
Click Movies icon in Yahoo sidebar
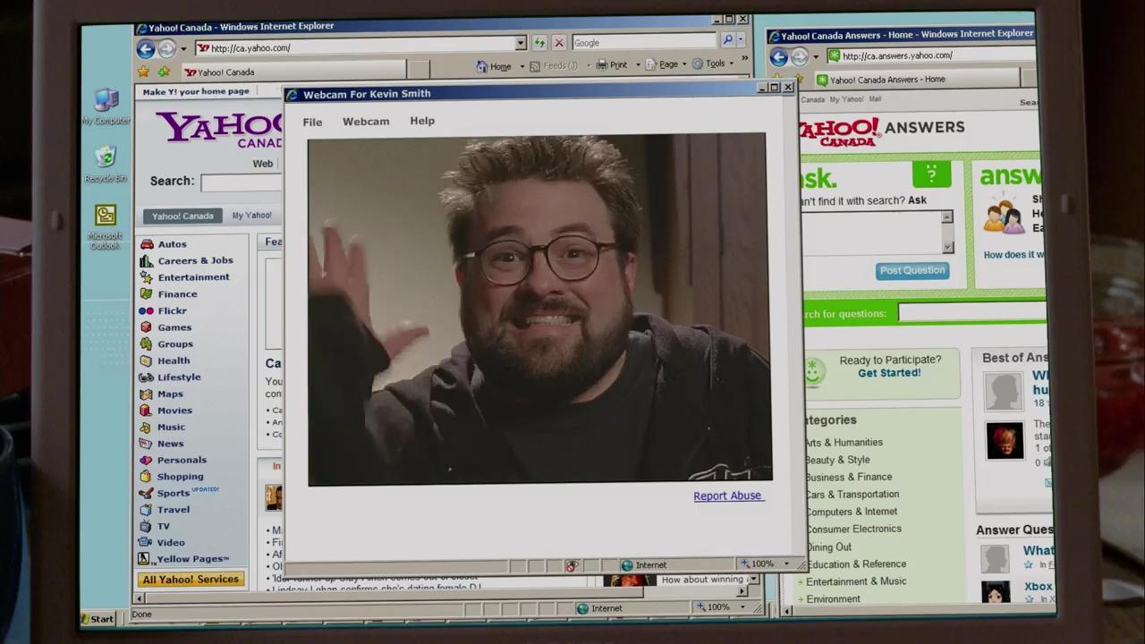[x=146, y=411]
